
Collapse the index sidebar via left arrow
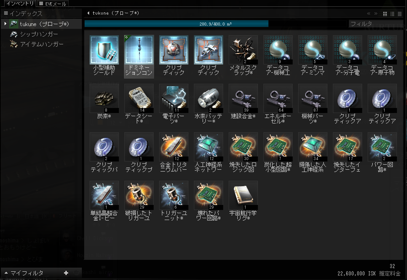(89, 13)
